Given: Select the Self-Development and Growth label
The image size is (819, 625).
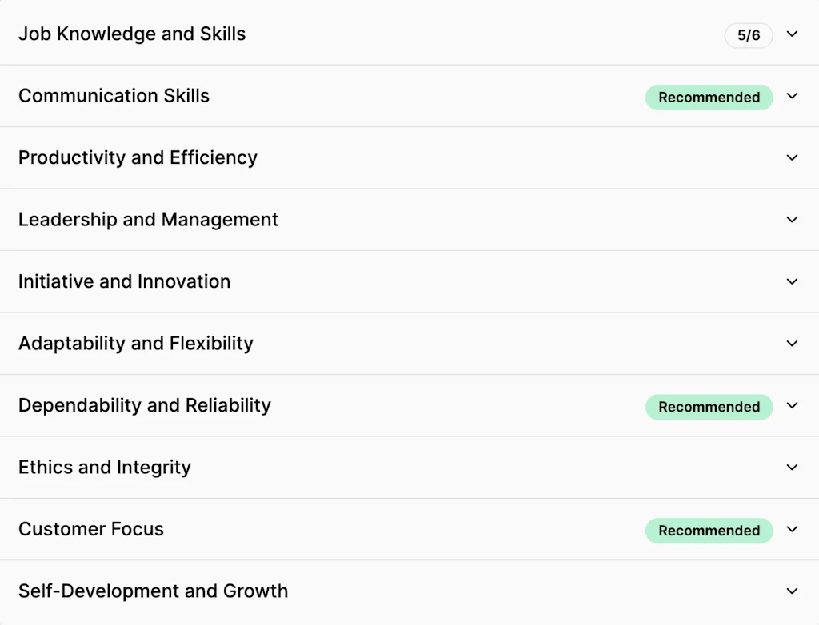Looking at the screenshot, I should point(153,591).
